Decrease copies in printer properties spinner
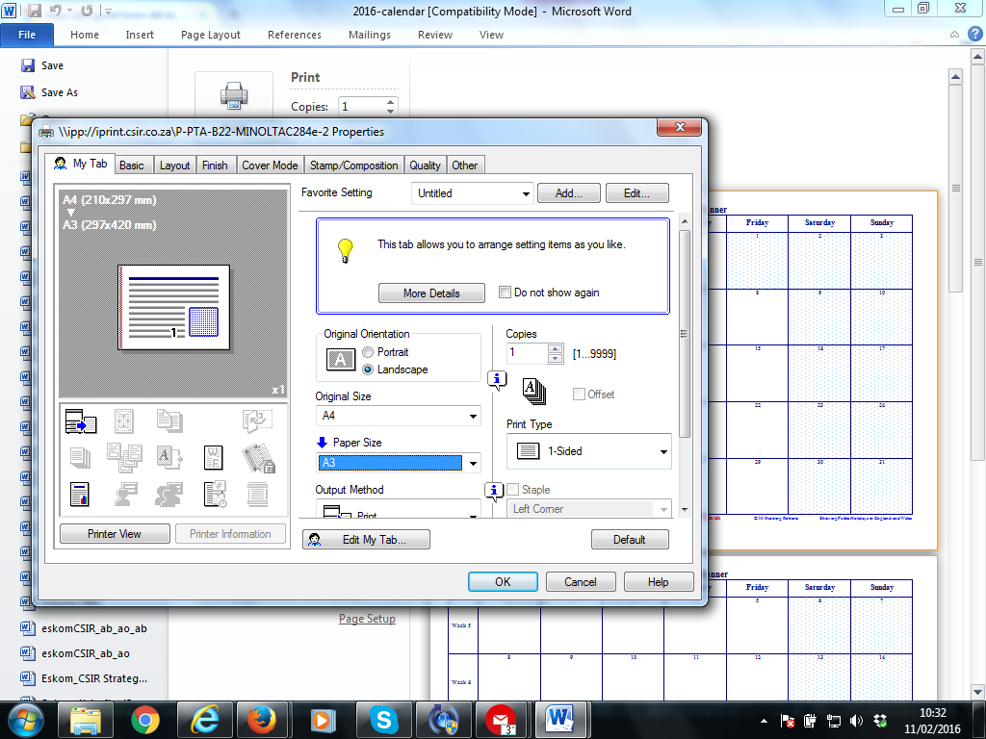Screen dimensions: 986x739 point(555,359)
